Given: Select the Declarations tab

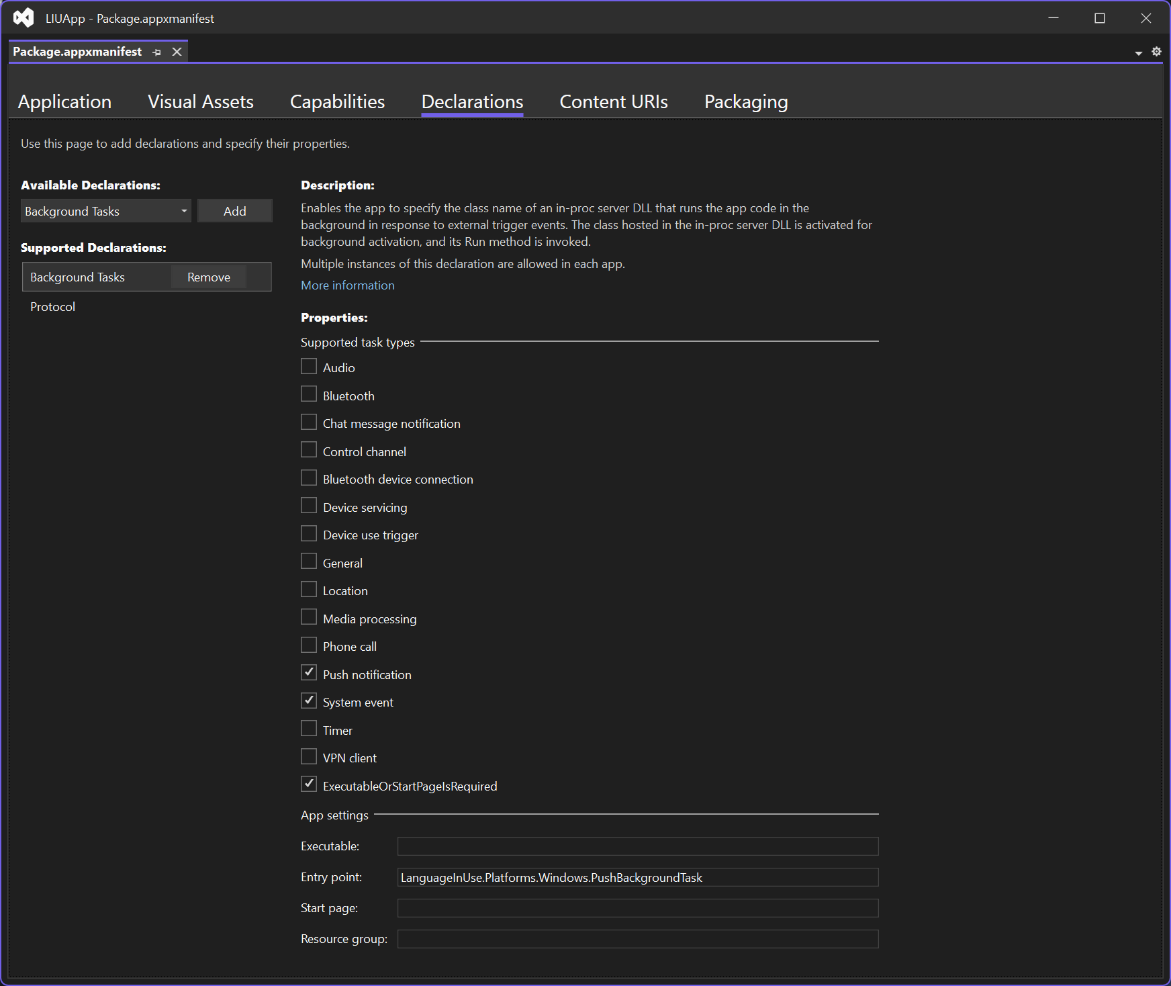Looking at the screenshot, I should tap(472, 101).
